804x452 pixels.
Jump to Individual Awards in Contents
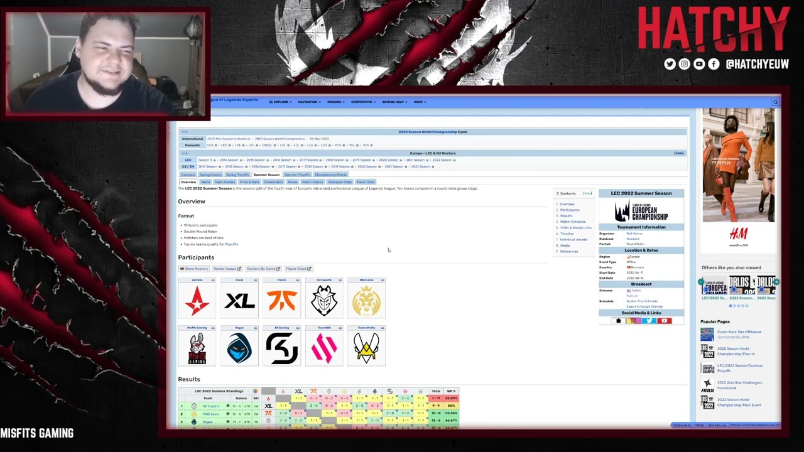click(x=574, y=239)
